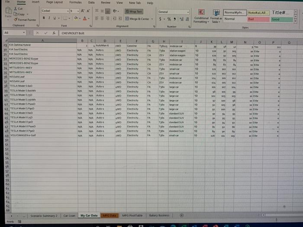
Task: Click the Decrease Decimal icon
Action: [x=187, y=19]
